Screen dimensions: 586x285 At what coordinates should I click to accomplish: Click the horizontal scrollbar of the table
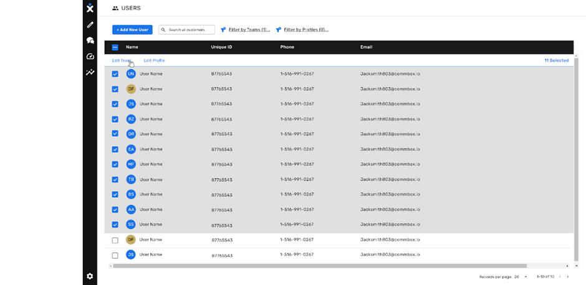pos(320,266)
